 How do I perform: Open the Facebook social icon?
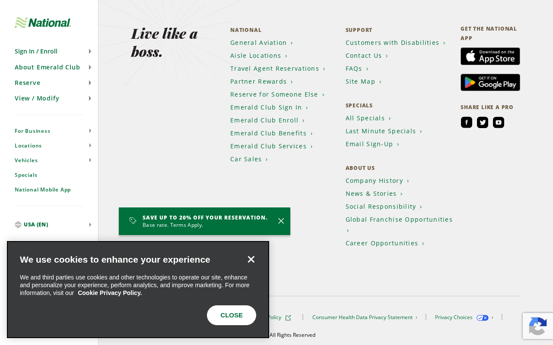467,122
